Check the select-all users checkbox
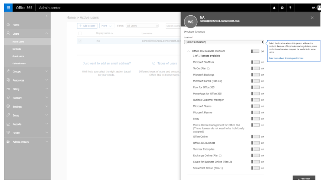The image size is (326, 185). point(80,33)
